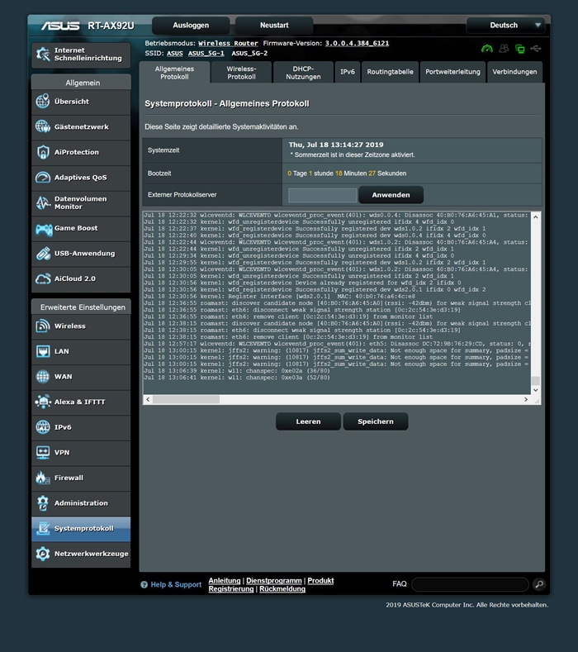Open the firmware version 3.0.0.4.384_6121 link
The image size is (578, 652).
357,43
